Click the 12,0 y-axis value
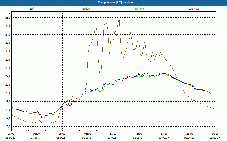Viewport: 227px width, 141px height. coord(8,127)
